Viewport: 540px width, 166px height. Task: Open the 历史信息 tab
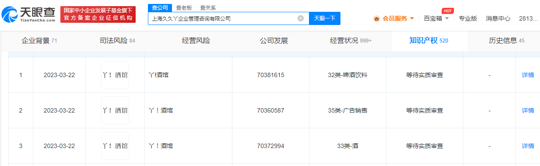(x=507, y=41)
